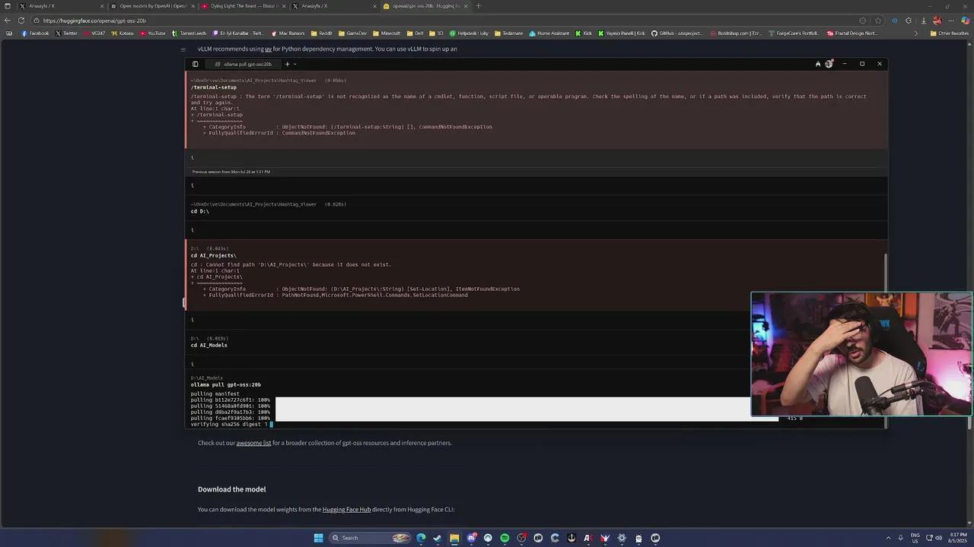The image size is (974, 547).
Task: Open the Kick bookmark
Action: tap(584, 33)
